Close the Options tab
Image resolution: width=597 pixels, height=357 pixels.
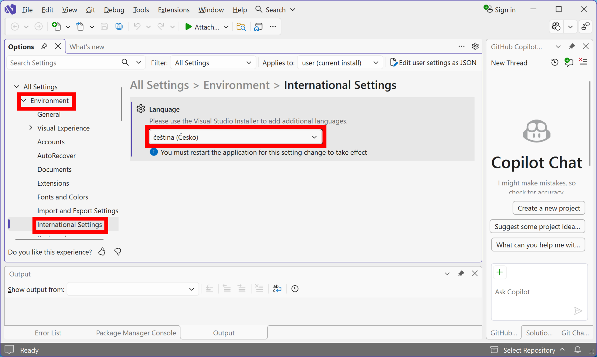tap(58, 47)
